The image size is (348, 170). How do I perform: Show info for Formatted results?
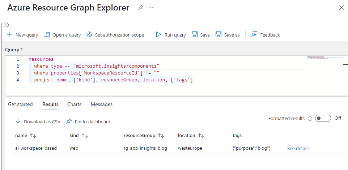310,119
